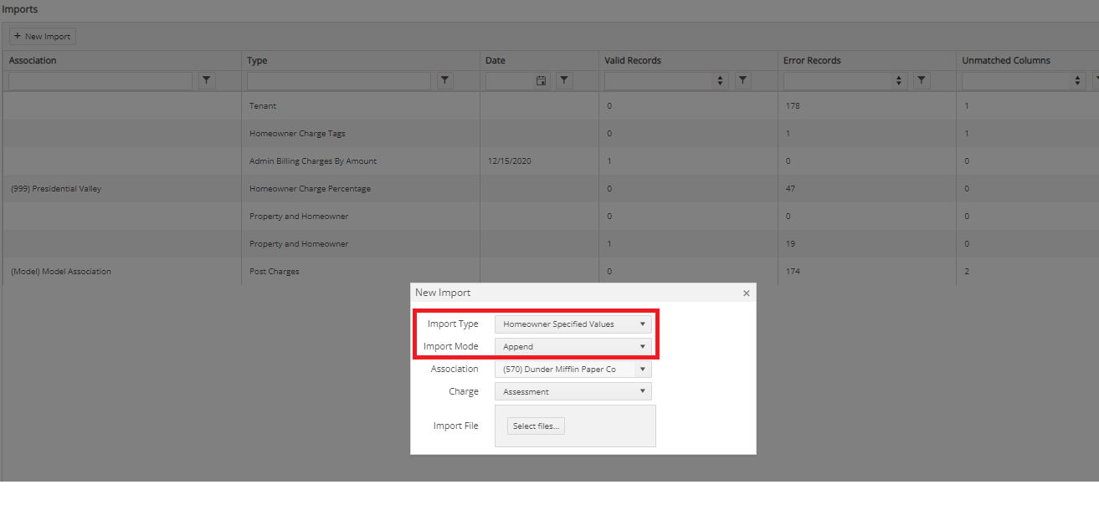Adjust the Unmatched Columns filter spinner arrows
Viewport: 1099px width, 510px height.
point(1077,80)
